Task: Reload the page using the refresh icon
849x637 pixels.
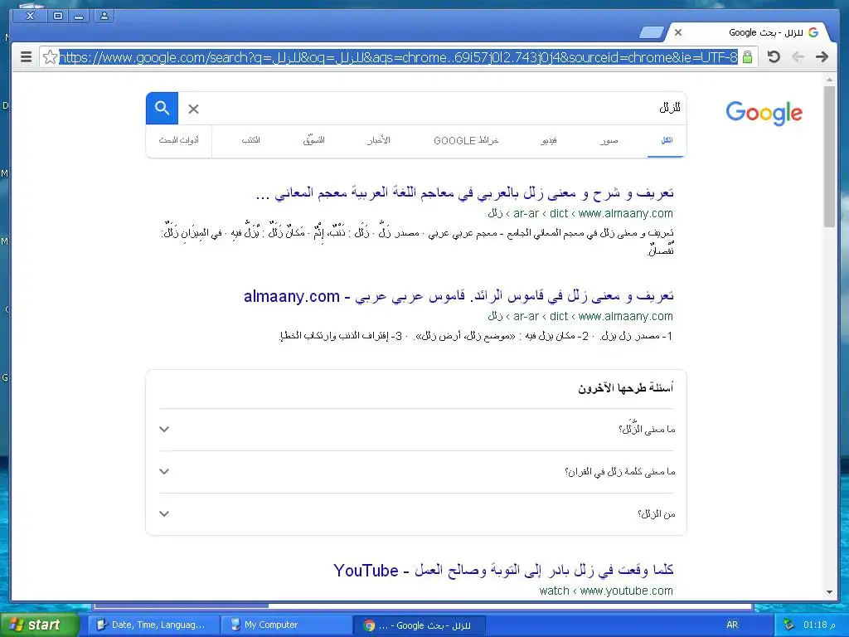Action: click(774, 56)
